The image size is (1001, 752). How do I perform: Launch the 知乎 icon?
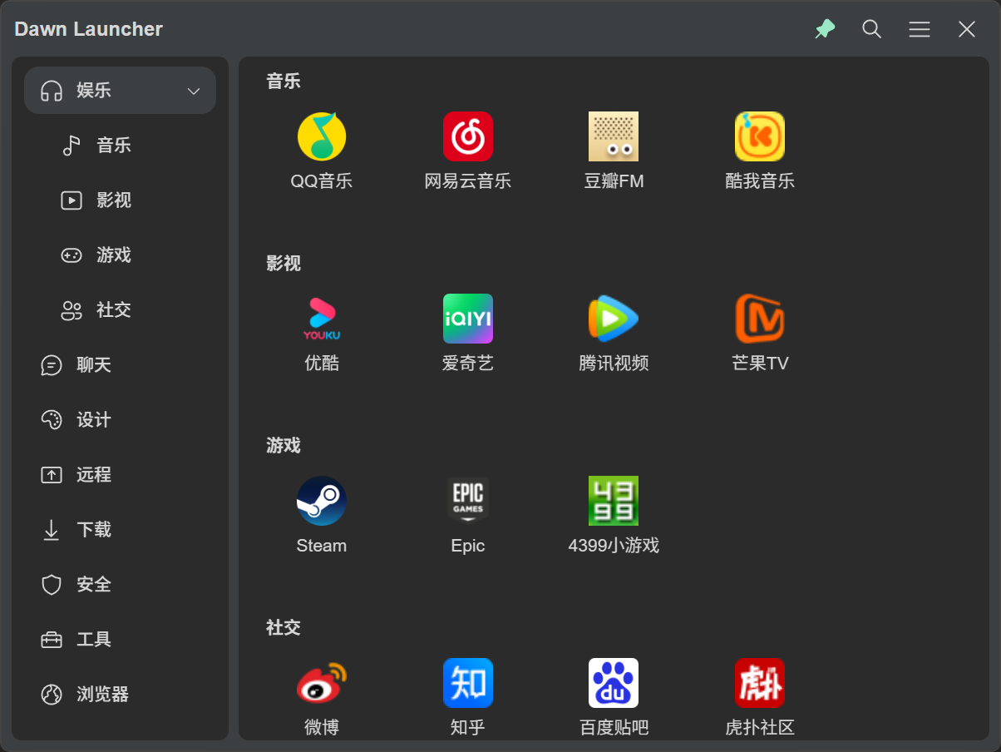click(468, 683)
